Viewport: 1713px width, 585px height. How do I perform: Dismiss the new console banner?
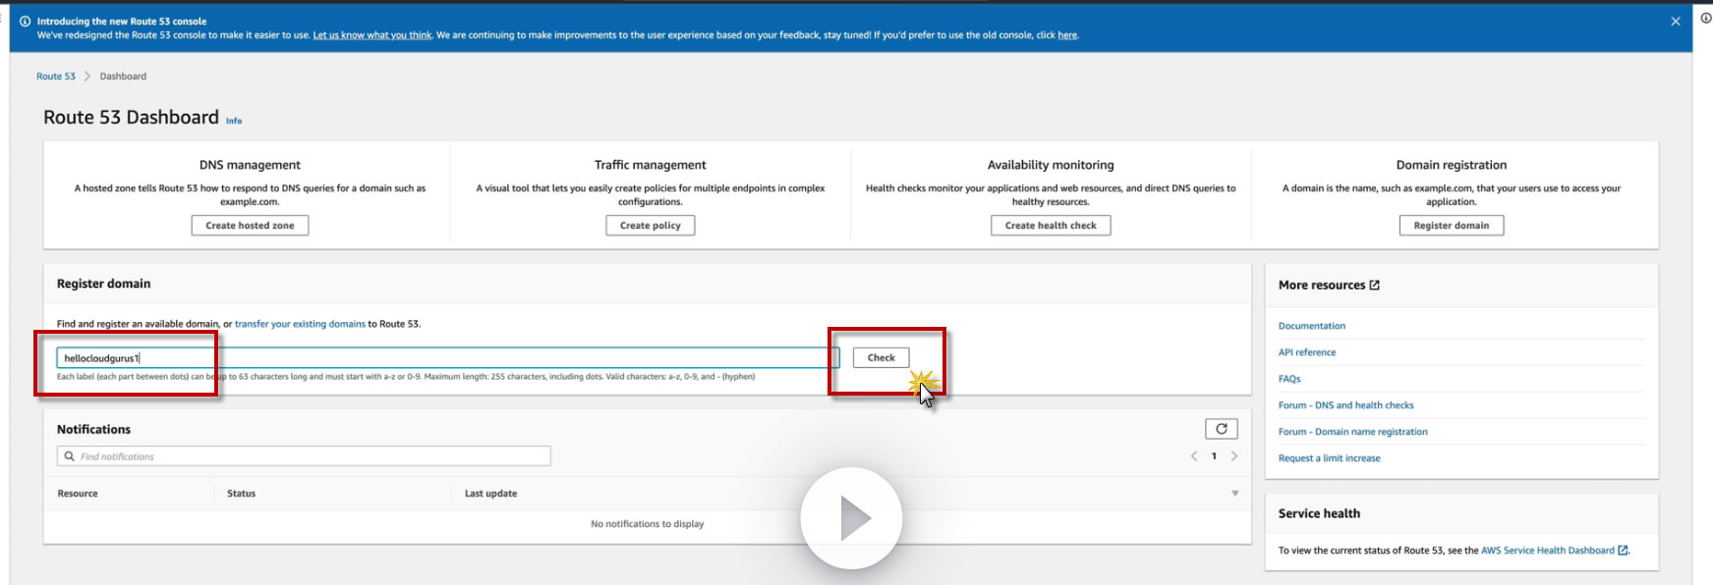point(1676,22)
